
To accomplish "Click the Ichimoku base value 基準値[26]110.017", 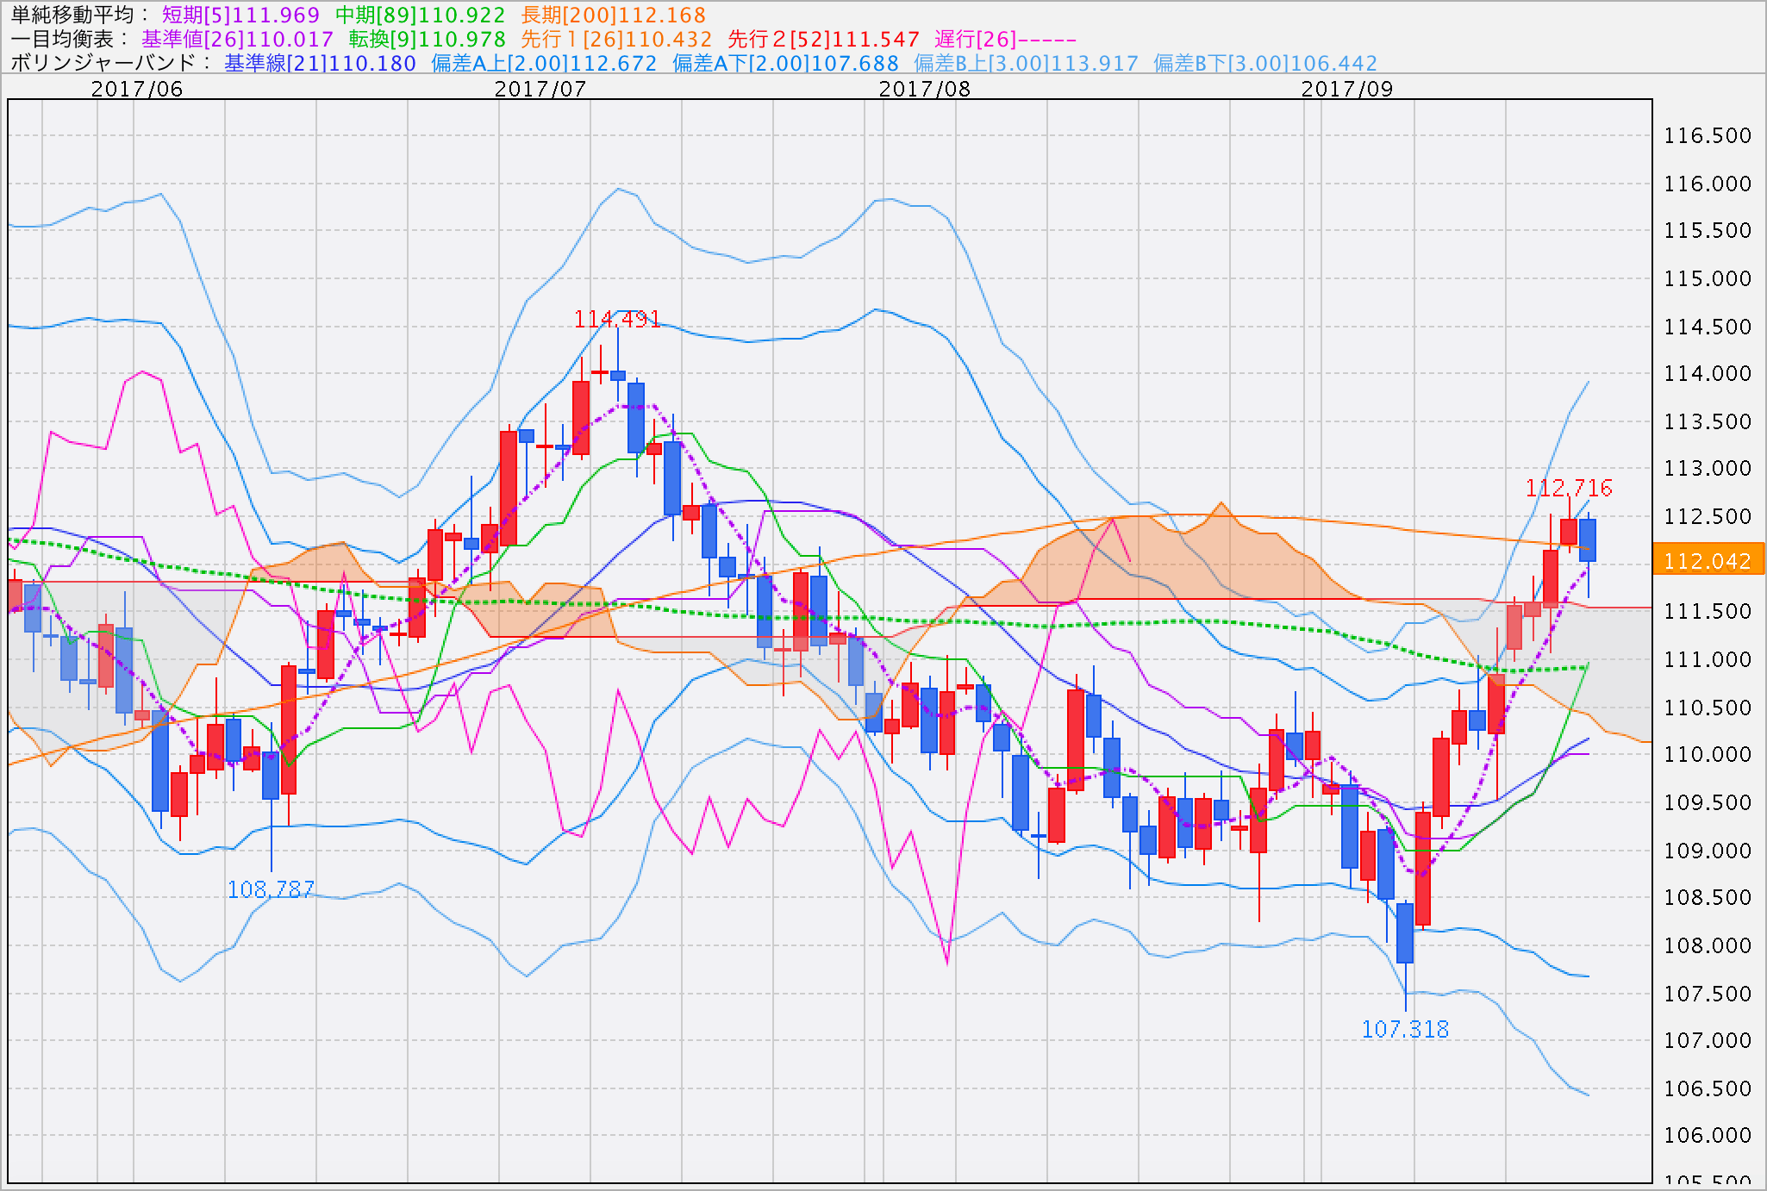I will [237, 40].
